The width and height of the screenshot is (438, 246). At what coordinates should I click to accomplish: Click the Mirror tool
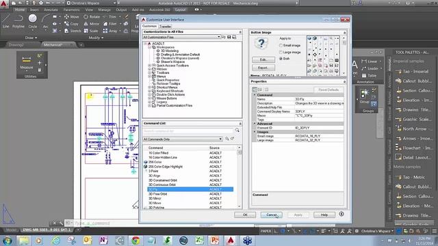pyautogui.click(x=92, y=24)
